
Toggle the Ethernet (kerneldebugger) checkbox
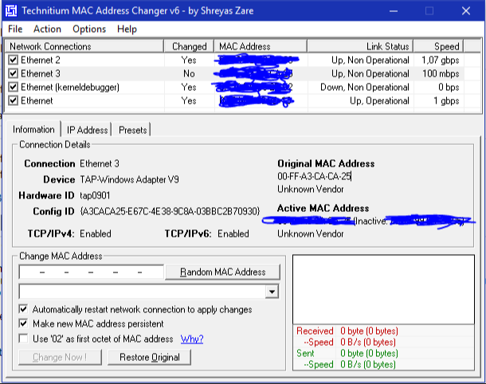coord(13,87)
